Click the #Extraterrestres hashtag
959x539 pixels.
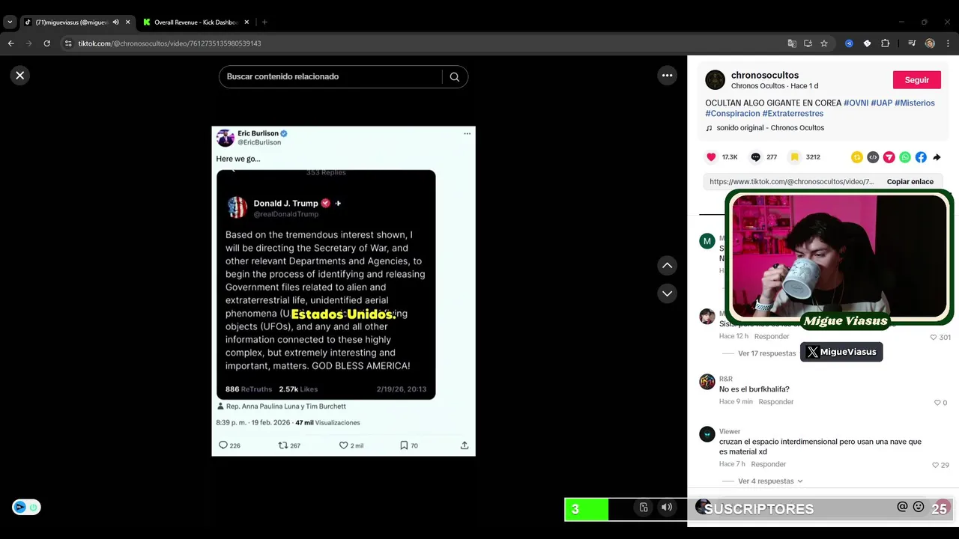coord(793,114)
